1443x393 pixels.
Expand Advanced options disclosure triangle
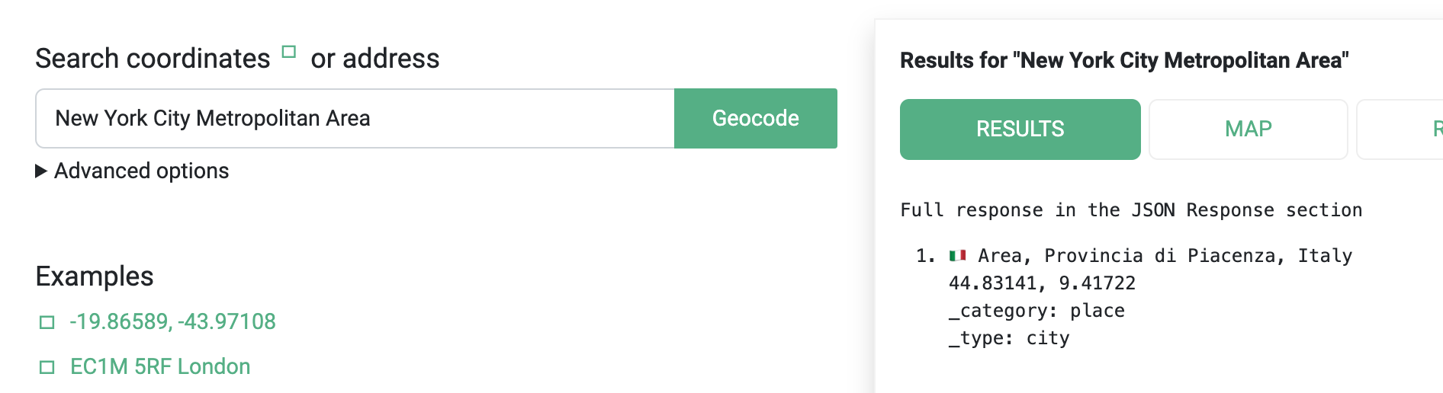click(41, 171)
